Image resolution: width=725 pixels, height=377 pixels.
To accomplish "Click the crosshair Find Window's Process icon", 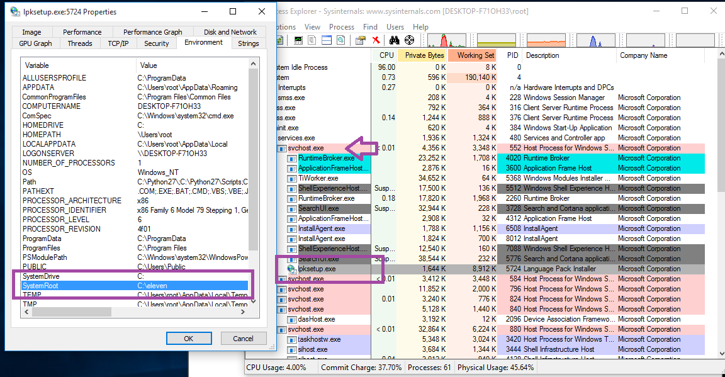I will coord(410,40).
